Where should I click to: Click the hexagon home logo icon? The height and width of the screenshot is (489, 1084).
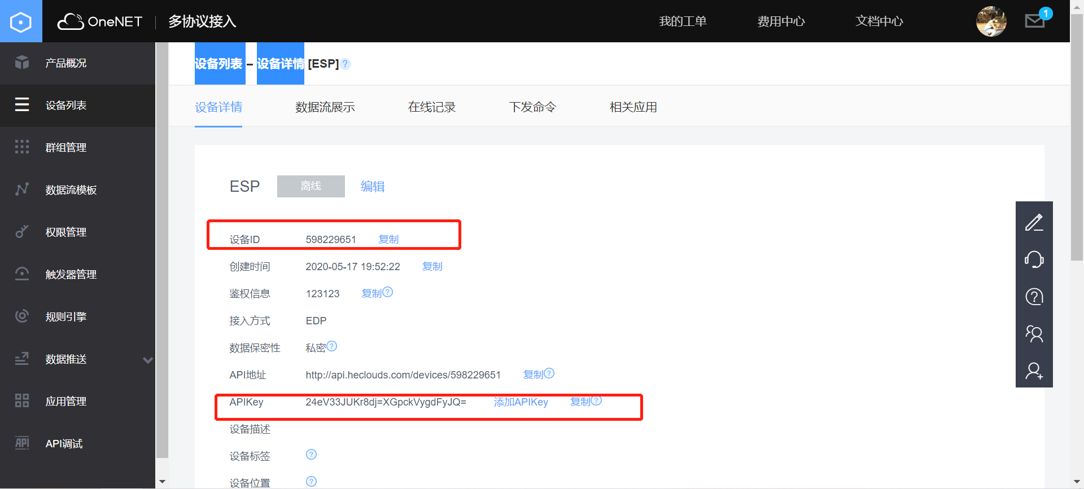21,21
